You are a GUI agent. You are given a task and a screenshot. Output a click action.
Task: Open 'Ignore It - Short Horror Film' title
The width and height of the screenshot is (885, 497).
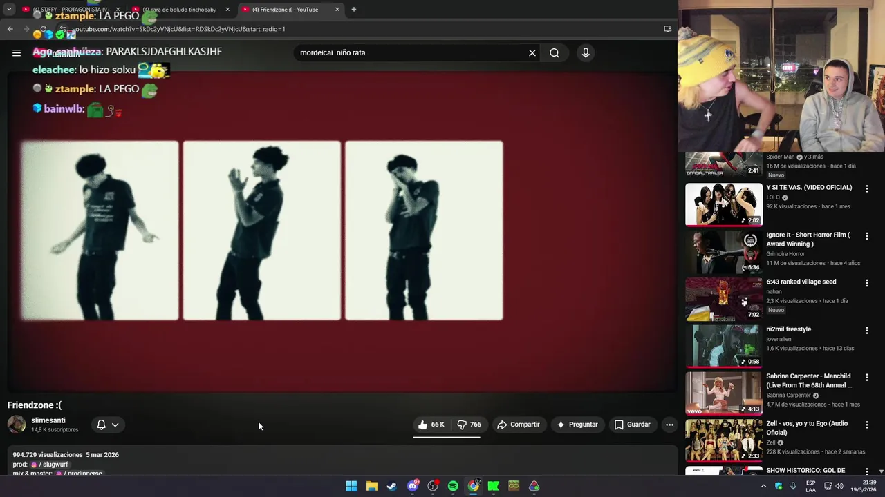tap(808, 240)
